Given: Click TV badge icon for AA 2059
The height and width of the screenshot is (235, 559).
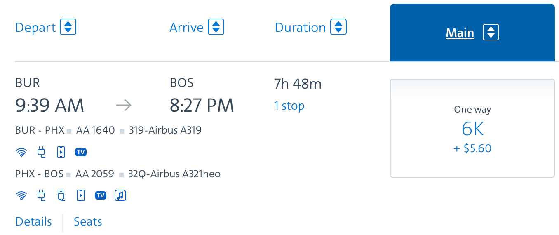Looking at the screenshot, I should pos(101,195).
